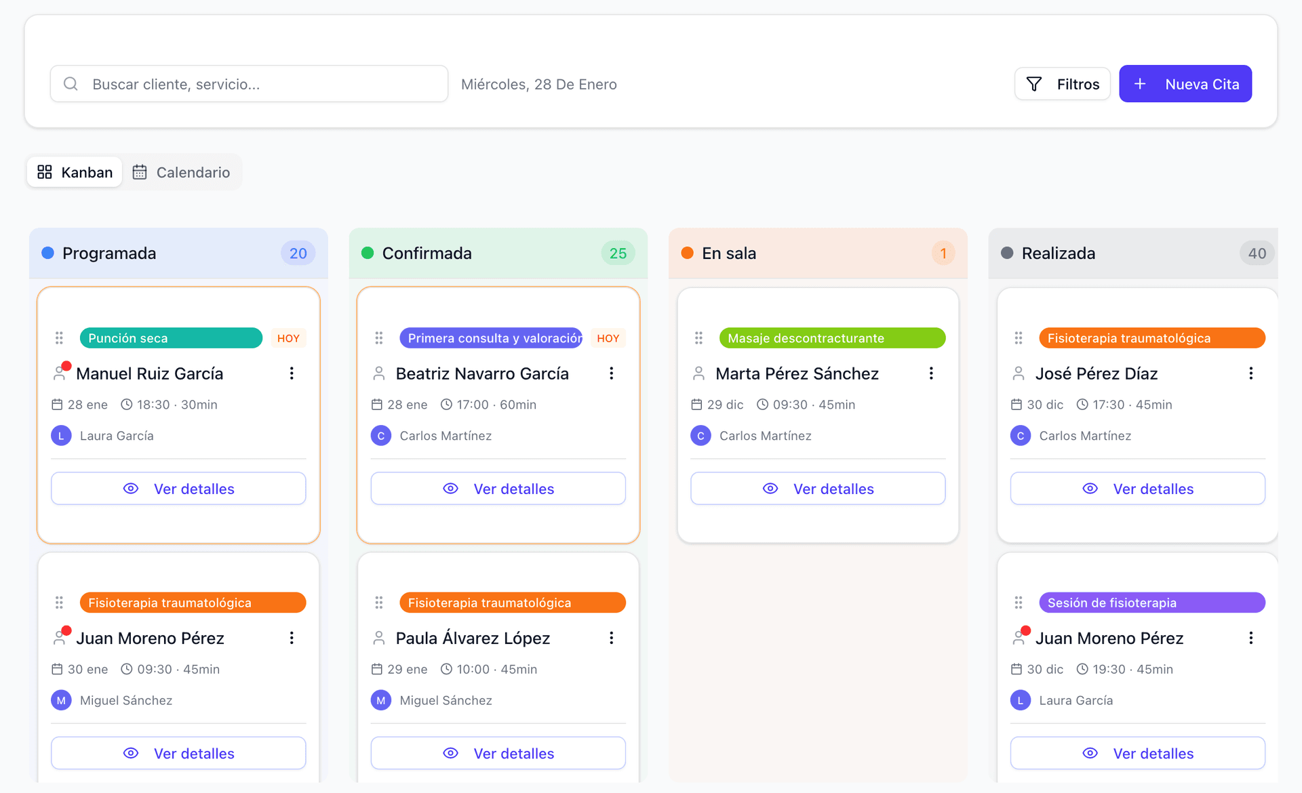This screenshot has height=793, width=1302.
Task: Open the three-dot menu on José Pérez Díaz's card
Action: tap(1251, 373)
